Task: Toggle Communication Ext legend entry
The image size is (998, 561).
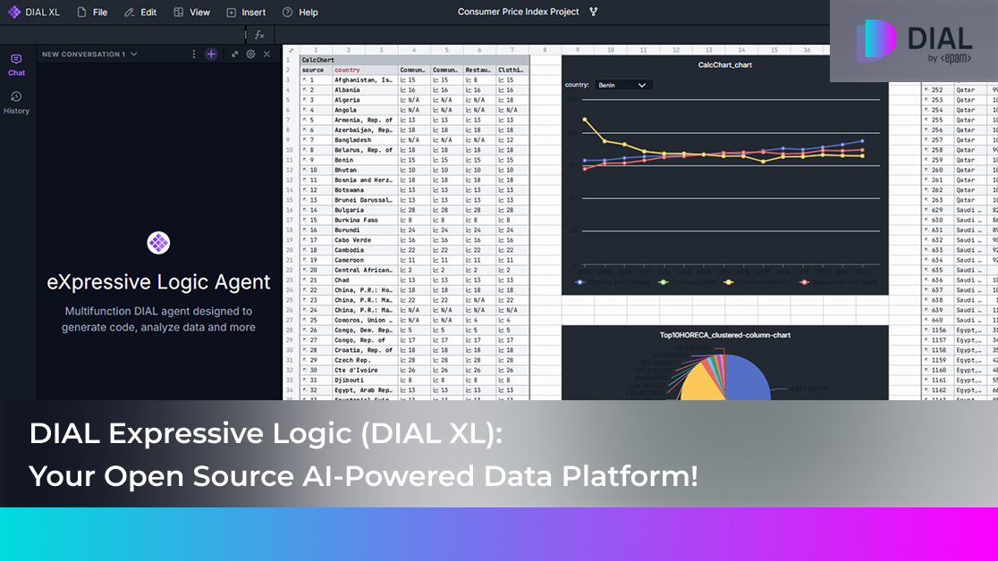Action: (757, 281)
